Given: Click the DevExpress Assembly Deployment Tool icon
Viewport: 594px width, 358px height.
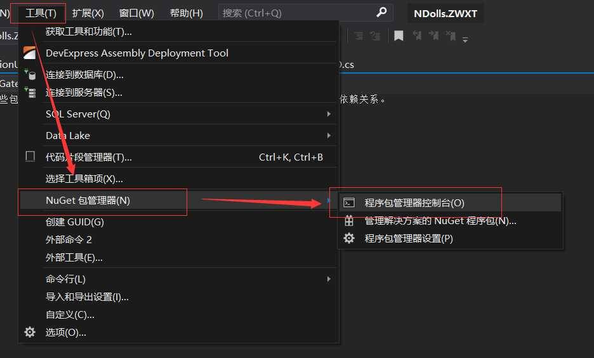Looking at the screenshot, I should coord(30,53).
